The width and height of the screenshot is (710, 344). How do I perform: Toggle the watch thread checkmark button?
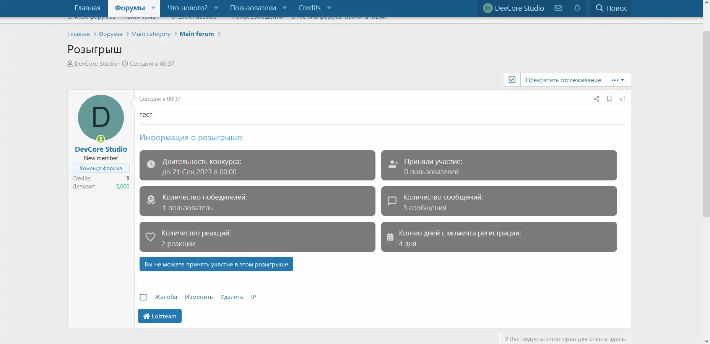(x=512, y=80)
